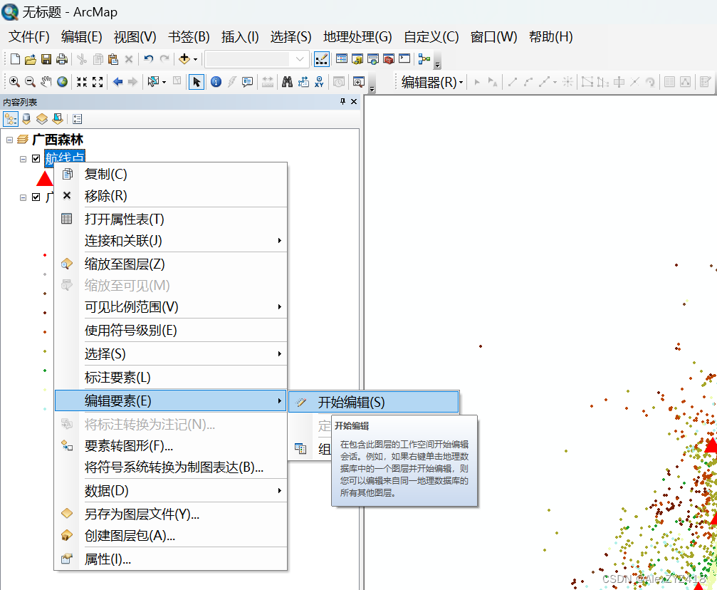Expand the 数据(D) submenu
The height and width of the screenshot is (590, 717).
171,491
